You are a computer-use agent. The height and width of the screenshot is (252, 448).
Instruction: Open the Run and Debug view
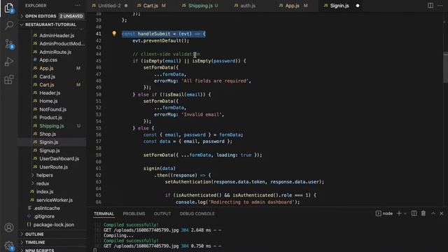[x=9, y=62]
